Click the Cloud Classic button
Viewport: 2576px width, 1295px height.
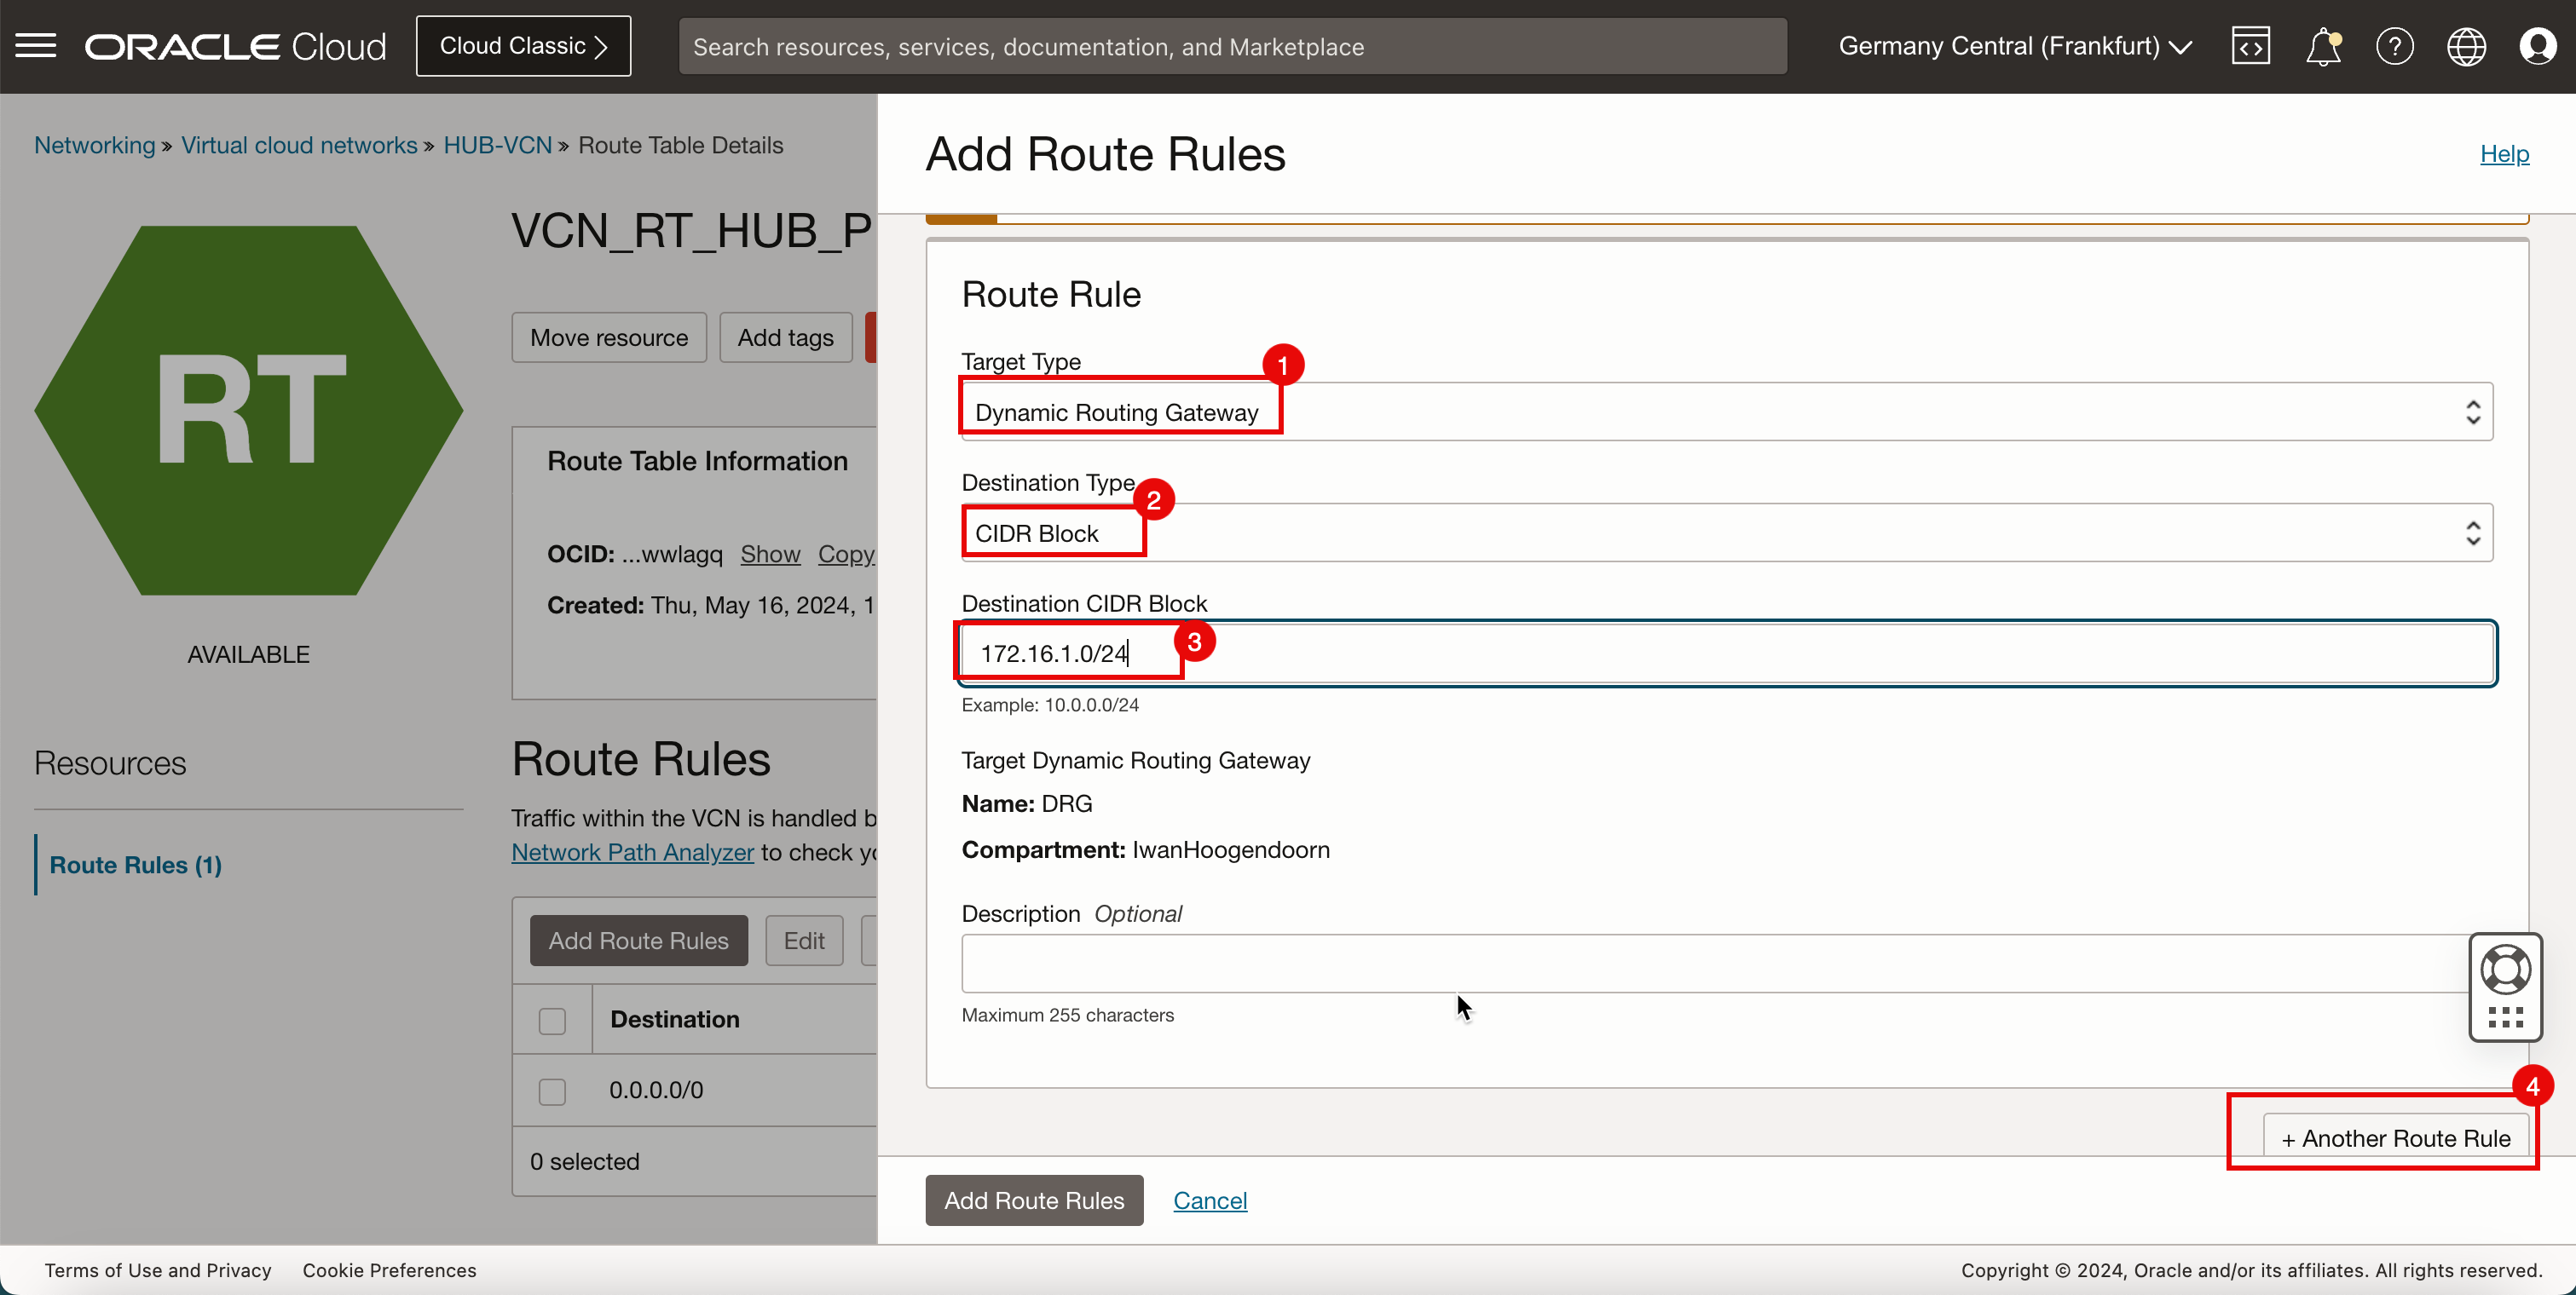coord(523,46)
